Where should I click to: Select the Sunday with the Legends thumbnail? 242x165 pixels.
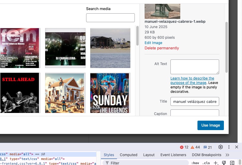[x=110, y=93]
